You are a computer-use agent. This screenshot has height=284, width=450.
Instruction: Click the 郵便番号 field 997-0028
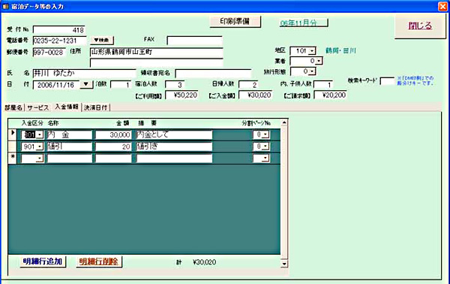(49, 53)
